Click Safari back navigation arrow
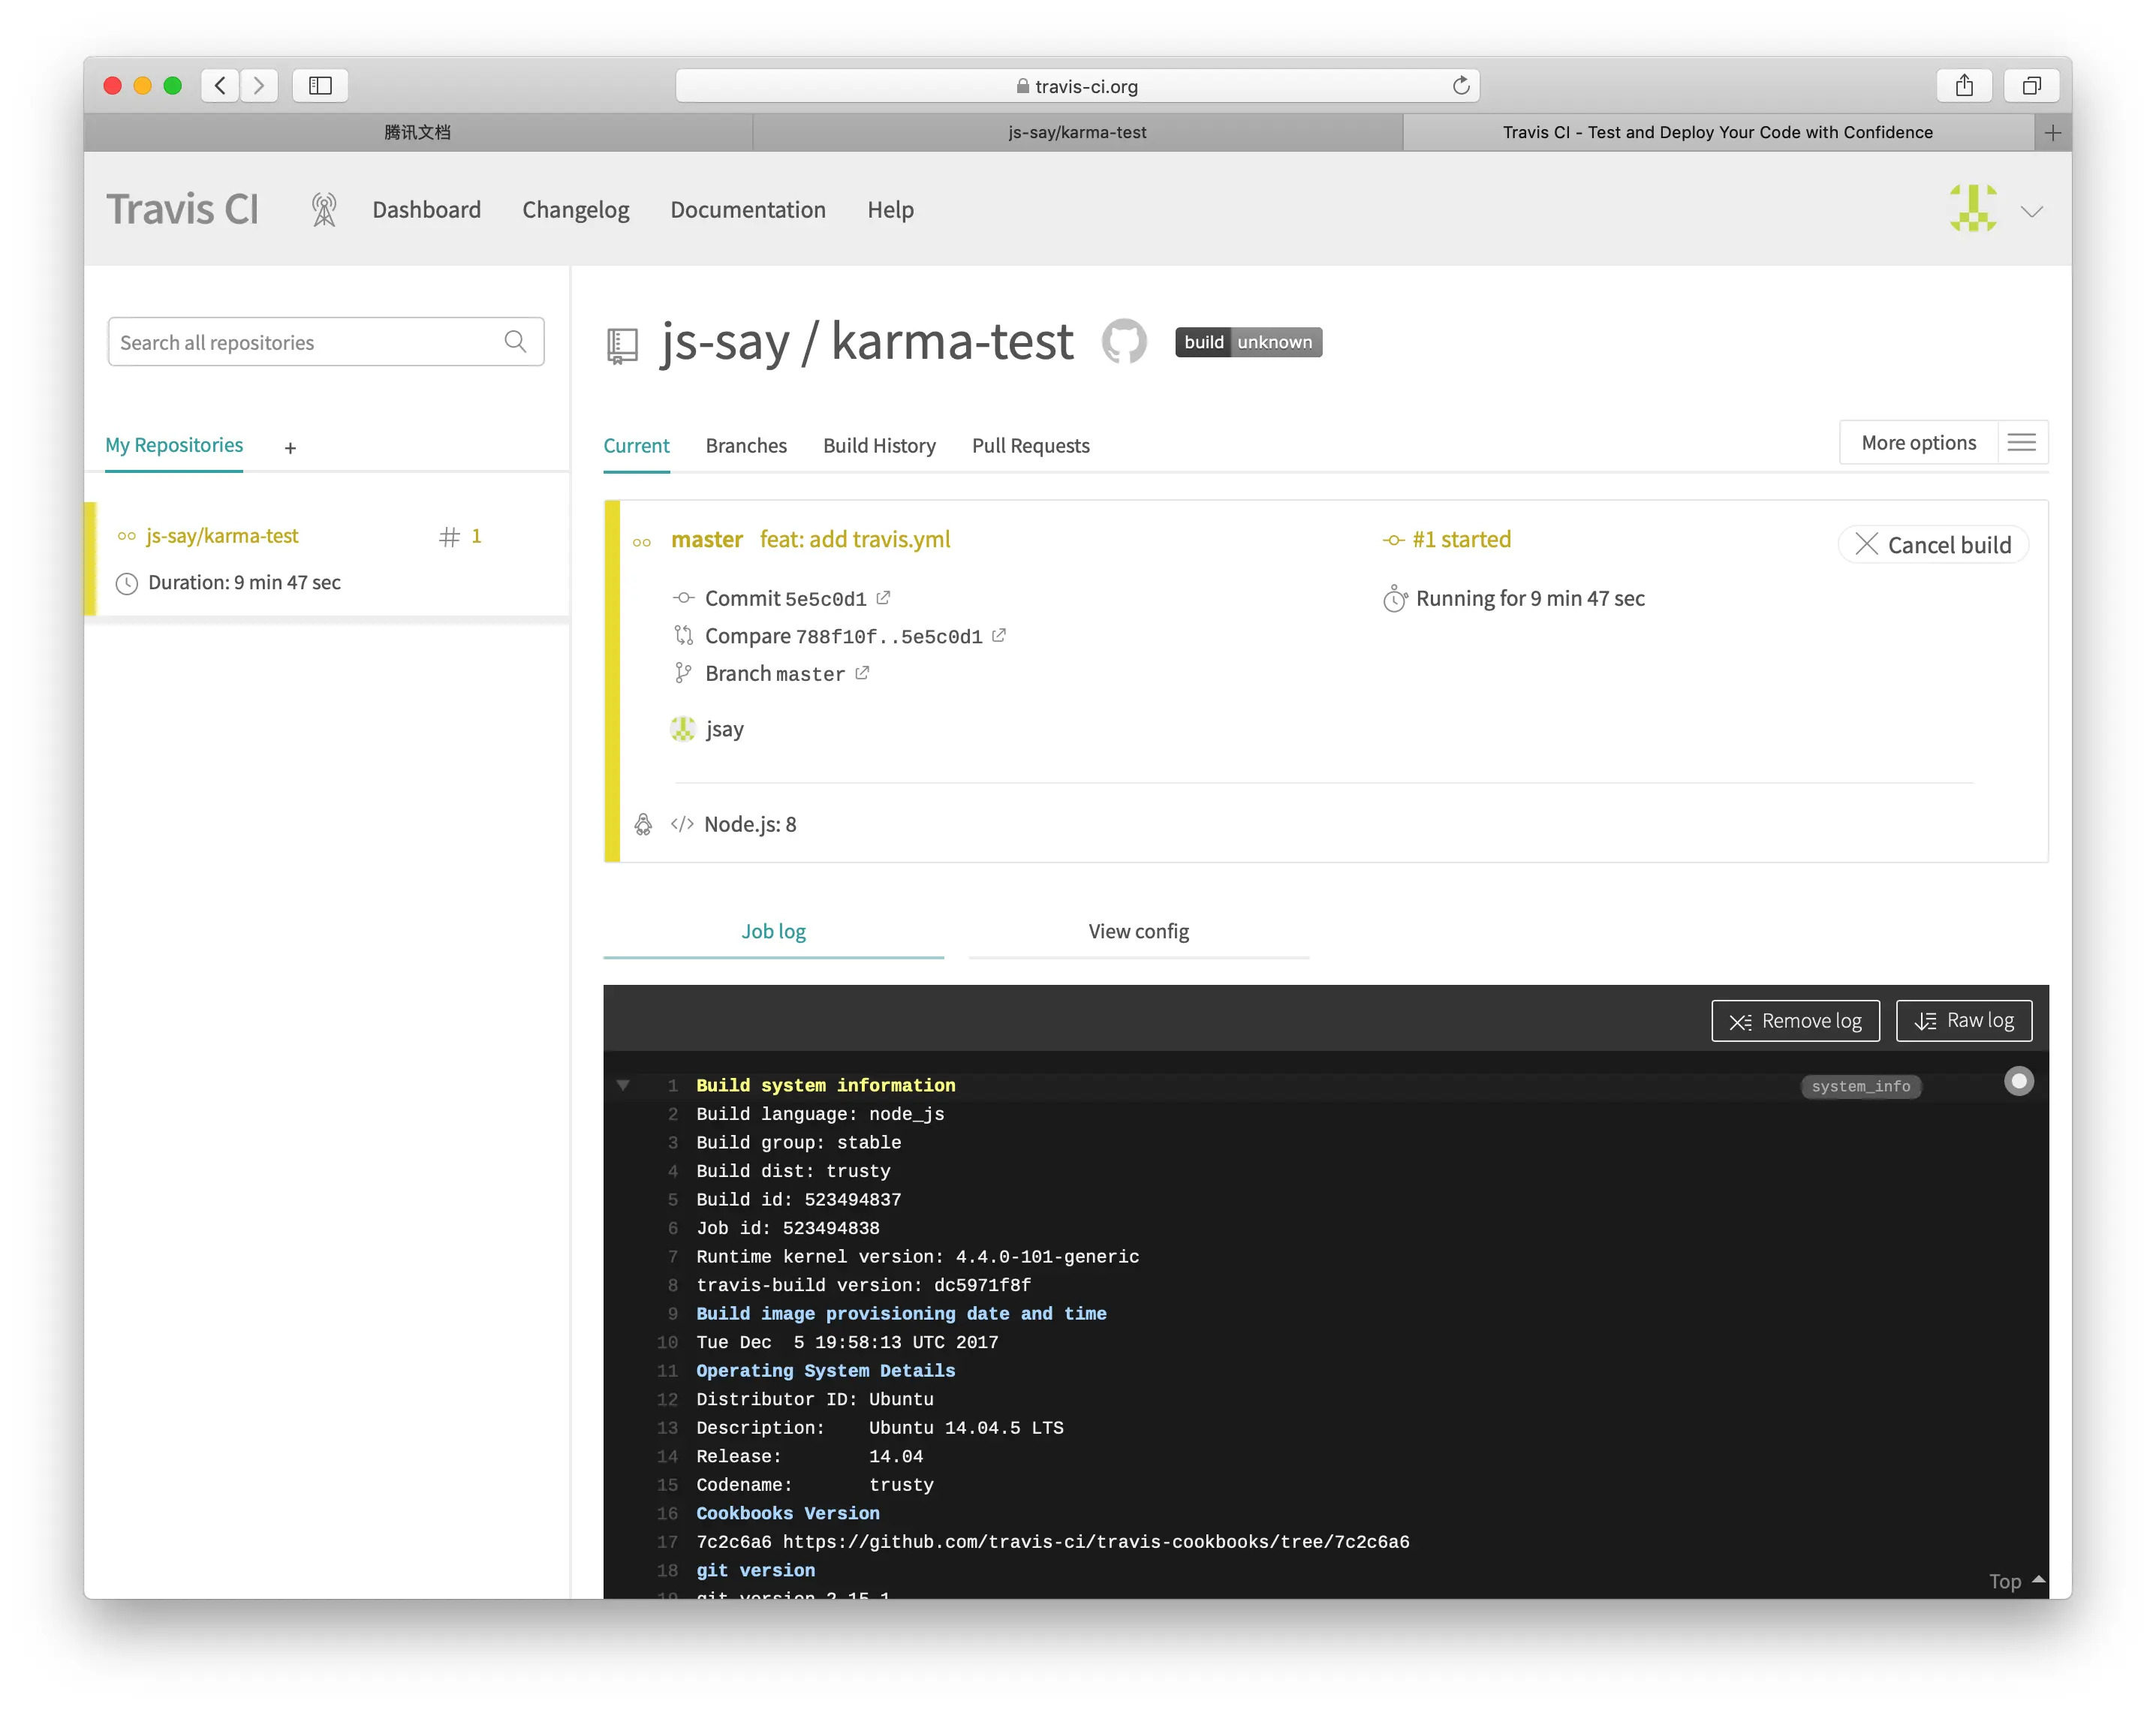The image size is (2156, 1710). click(220, 86)
